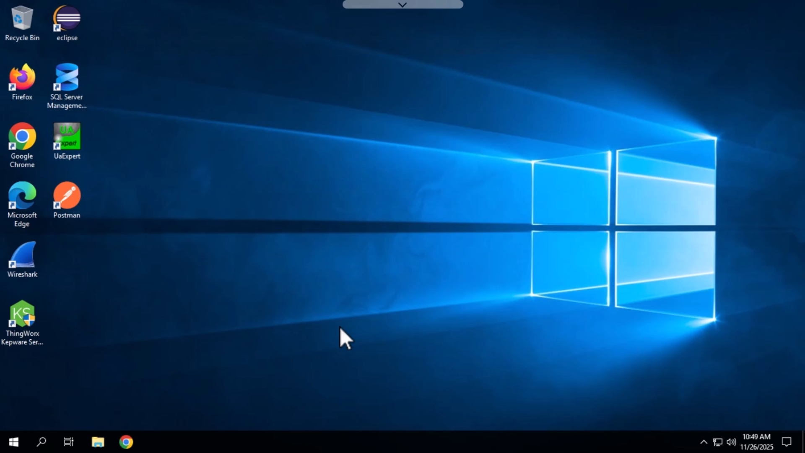The image size is (805, 453).
Task: Select the Google Chrome desktop shortcut
Action: (22, 146)
